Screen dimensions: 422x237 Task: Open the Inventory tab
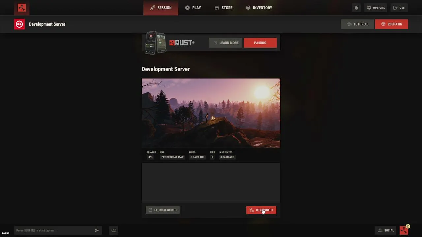pyautogui.click(x=259, y=8)
